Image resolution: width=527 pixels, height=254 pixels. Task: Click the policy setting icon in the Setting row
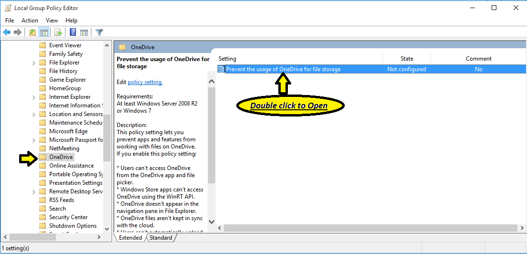[221, 69]
